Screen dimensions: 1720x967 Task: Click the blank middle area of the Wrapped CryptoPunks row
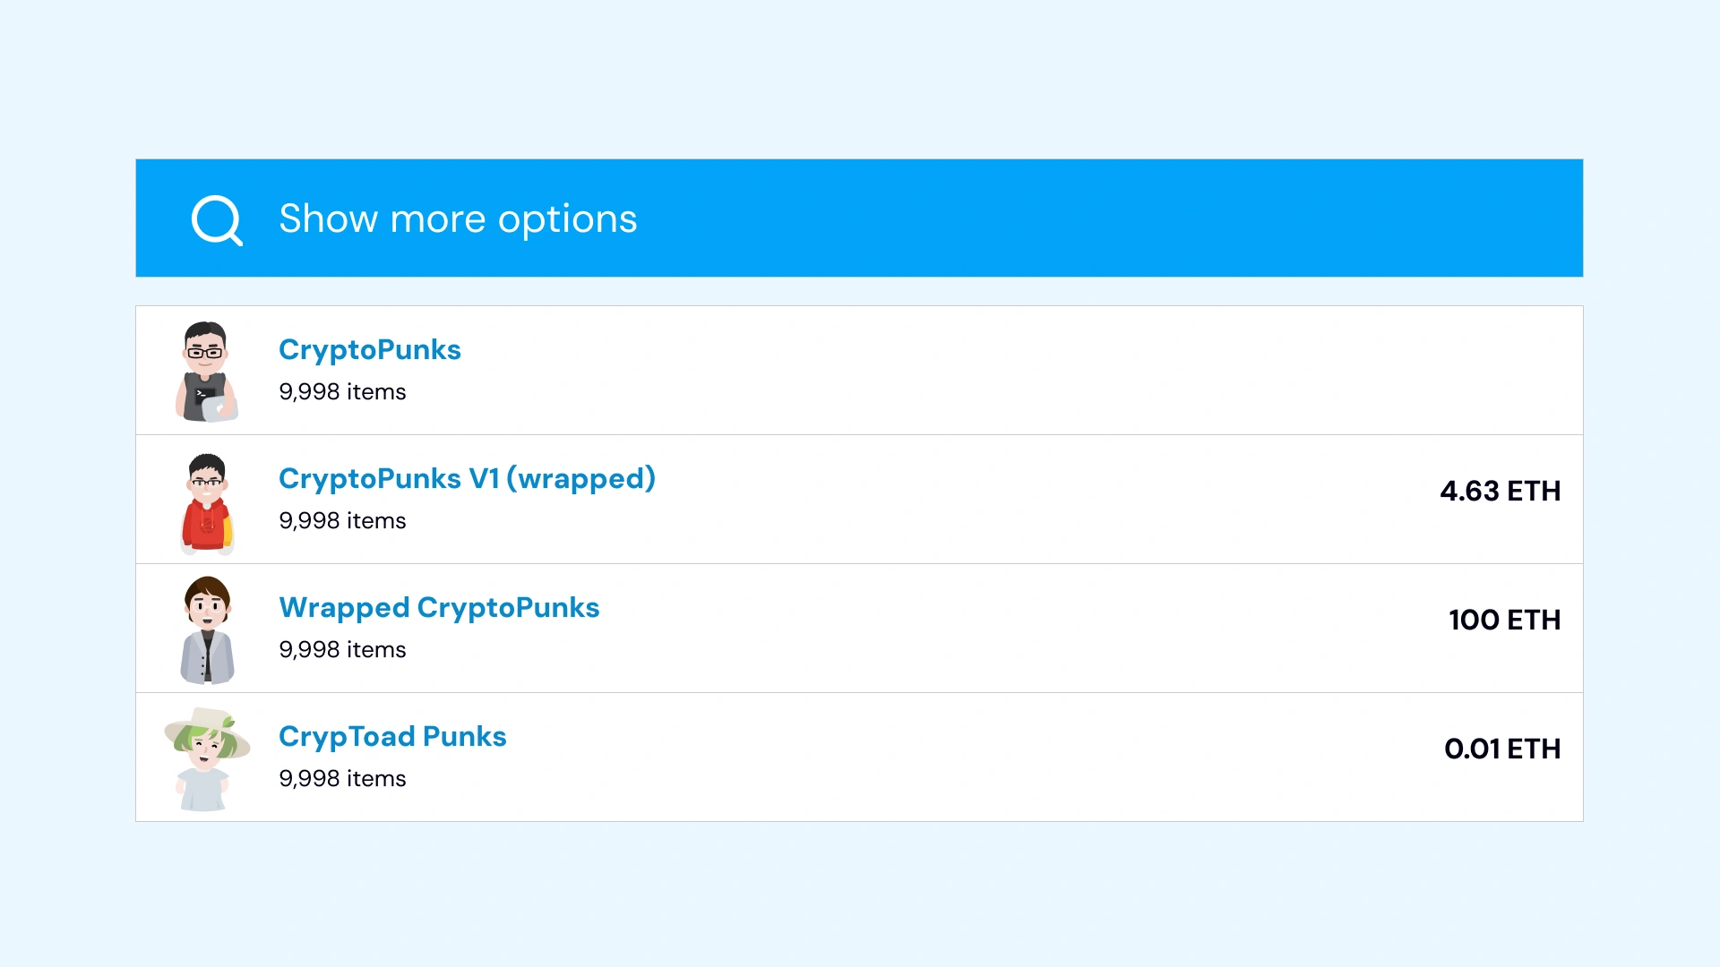coord(985,629)
